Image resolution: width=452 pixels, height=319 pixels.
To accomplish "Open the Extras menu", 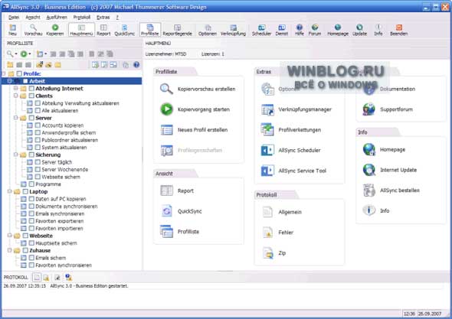I will 103,18.
